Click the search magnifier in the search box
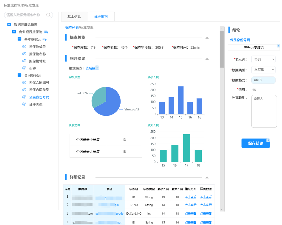The width and height of the screenshot is (282, 225). point(48,15)
